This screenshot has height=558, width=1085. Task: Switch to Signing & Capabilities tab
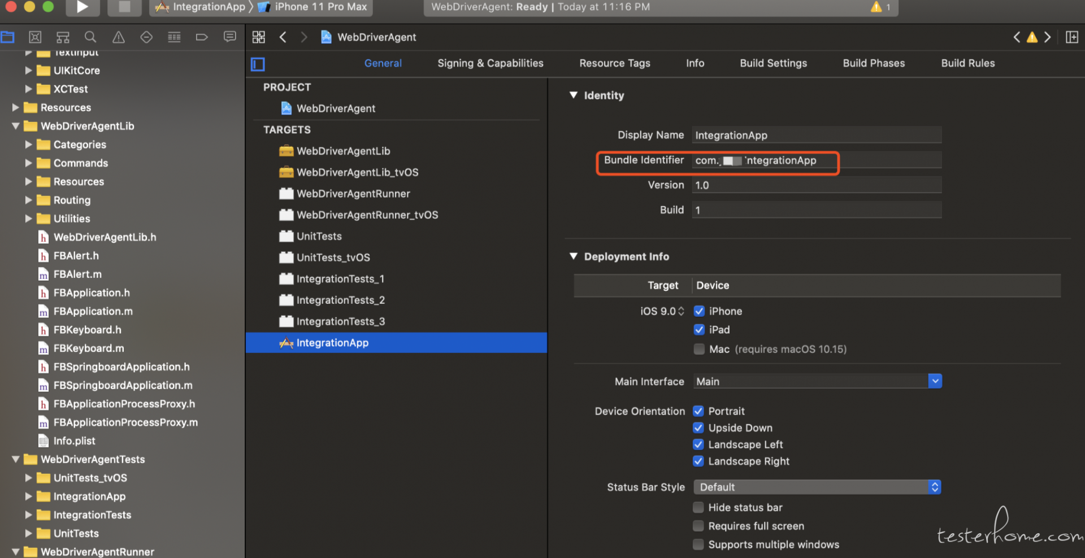(491, 63)
